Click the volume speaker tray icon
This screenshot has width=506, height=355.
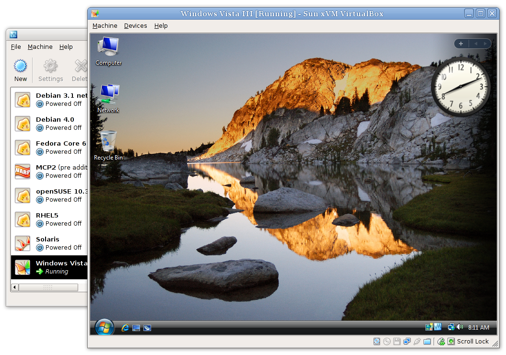460,327
